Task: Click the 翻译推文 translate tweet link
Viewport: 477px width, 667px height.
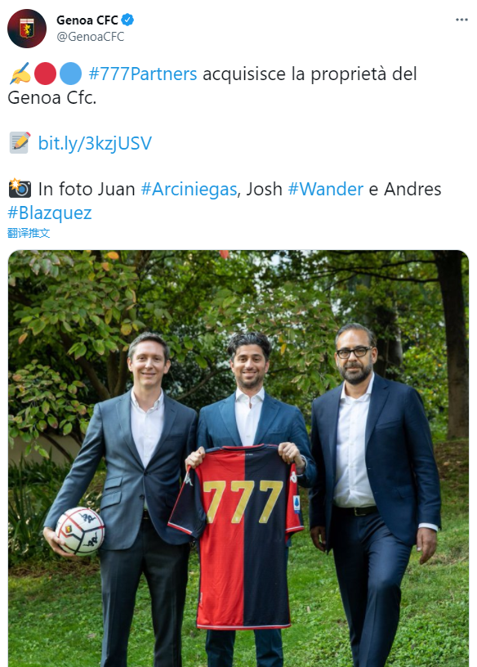Action: (29, 233)
